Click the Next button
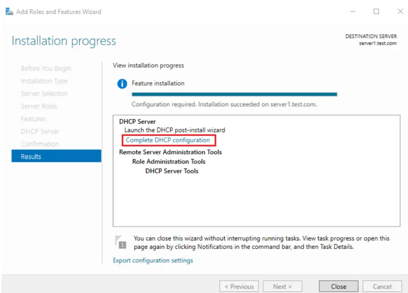 (x=282, y=286)
